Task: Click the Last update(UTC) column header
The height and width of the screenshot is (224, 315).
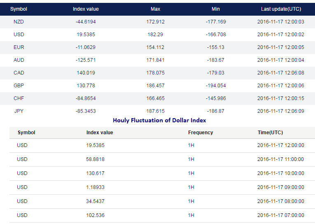Action: [280, 9]
